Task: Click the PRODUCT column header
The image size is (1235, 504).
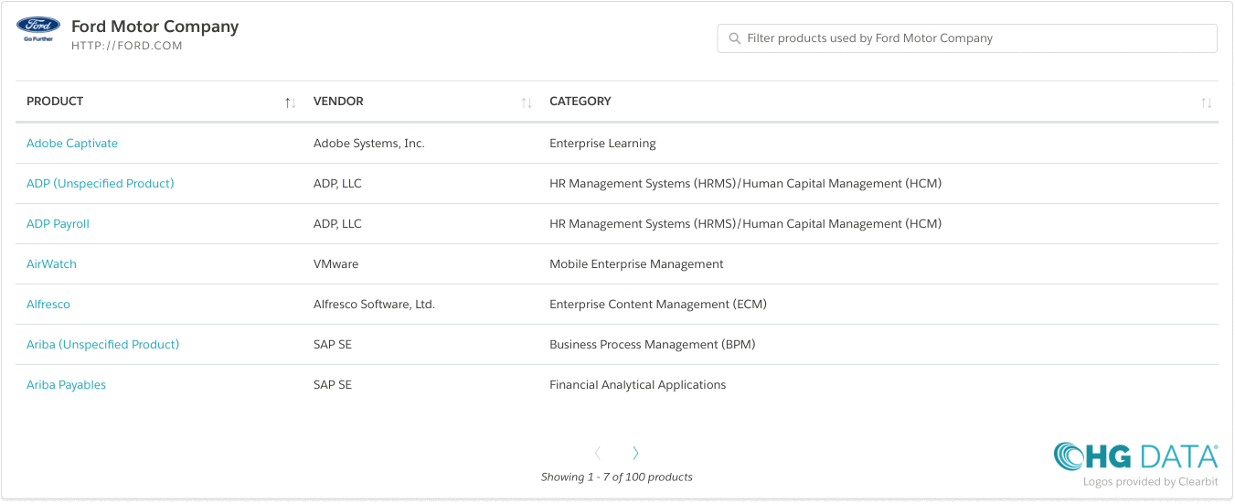Action: (55, 102)
